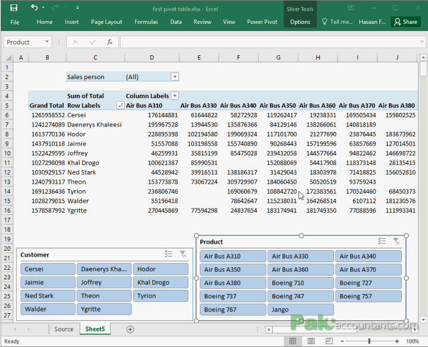428x347 pixels.
Task: Toggle Boeing 767 in Product slicer
Action: [x=233, y=310]
